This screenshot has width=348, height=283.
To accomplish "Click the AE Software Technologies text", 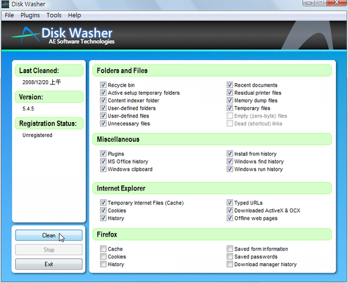I will click(x=81, y=42).
